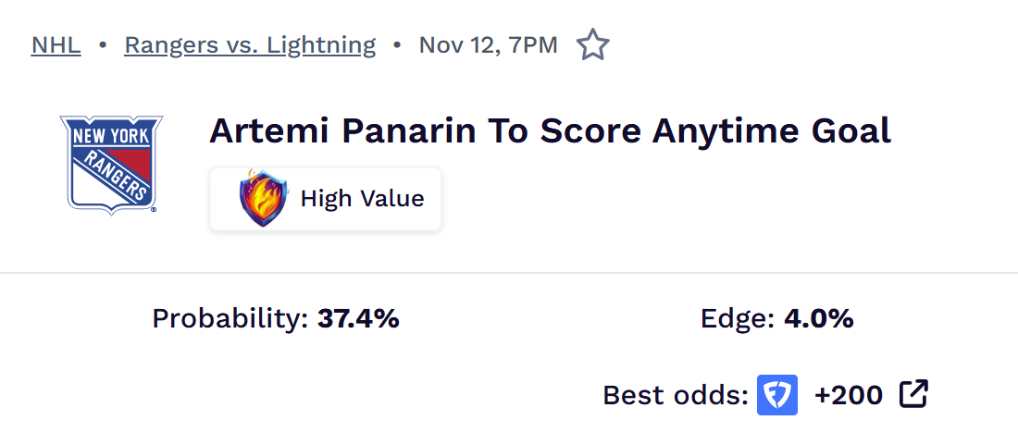Click the 4.0% edge value

818,319
